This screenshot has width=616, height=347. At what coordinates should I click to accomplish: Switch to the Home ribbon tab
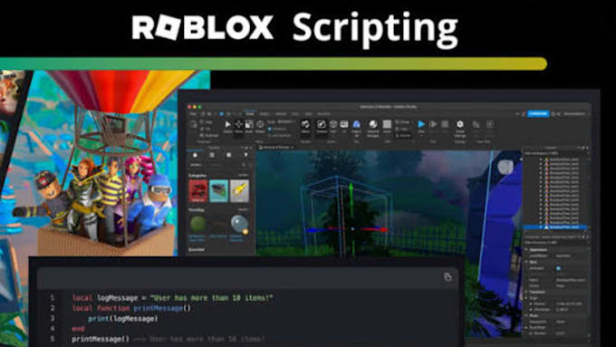click(249, 114)
